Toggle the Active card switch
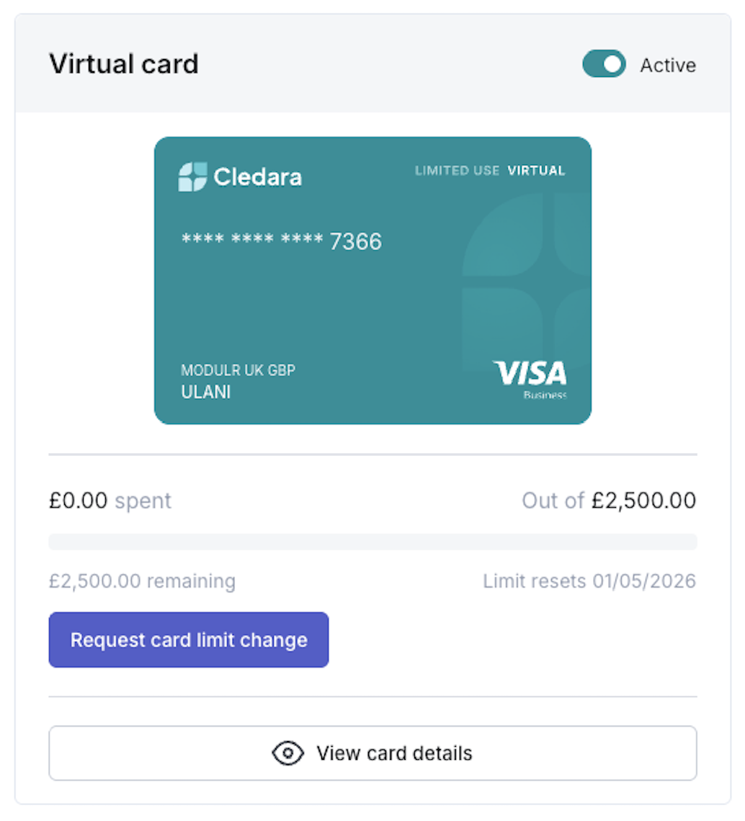This screenshot has height=821, width=745. tap(604, 65)
